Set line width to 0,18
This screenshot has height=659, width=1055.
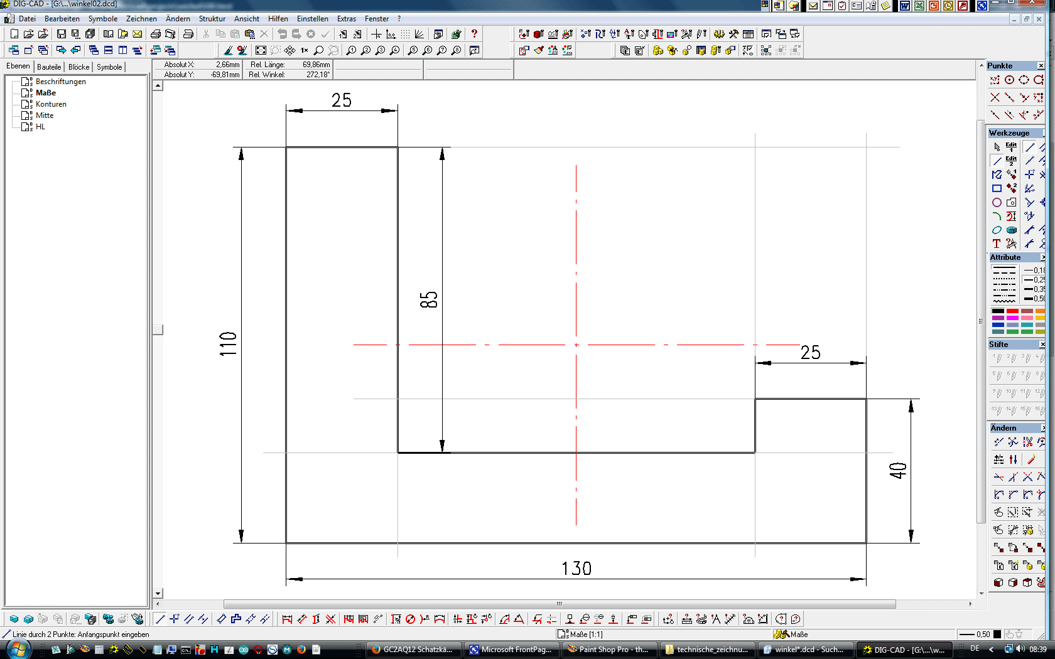1034,271
